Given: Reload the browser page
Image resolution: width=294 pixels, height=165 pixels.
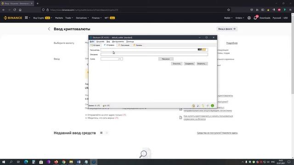Looking at the screenshot, I should 15,10.
